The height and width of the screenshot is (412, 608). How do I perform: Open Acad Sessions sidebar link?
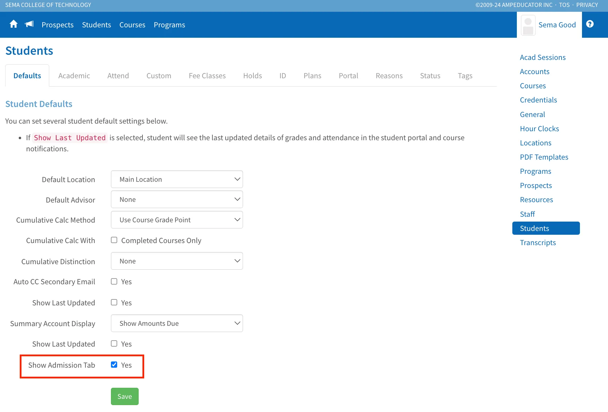click(543, 57)
